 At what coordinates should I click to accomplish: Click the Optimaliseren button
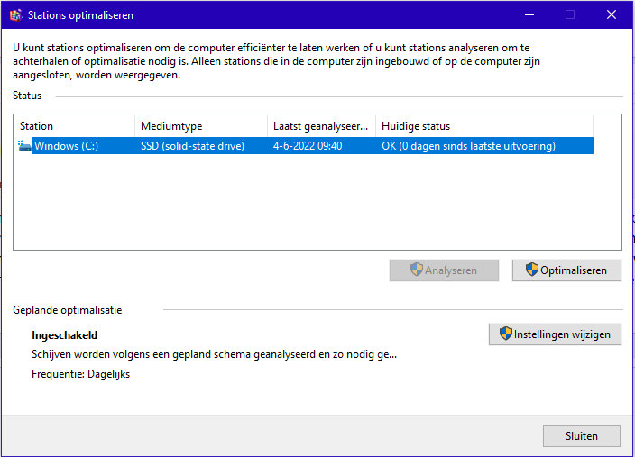pos(566,270)
